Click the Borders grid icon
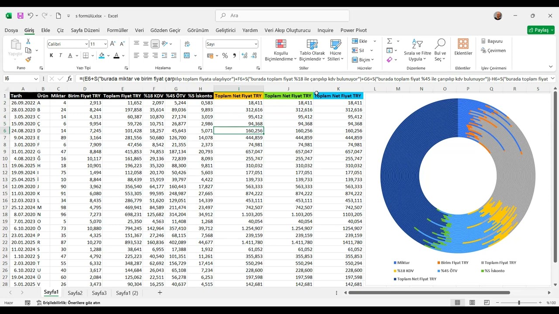Viewport: 559px width, 314px height. click(x=86, y=55)
